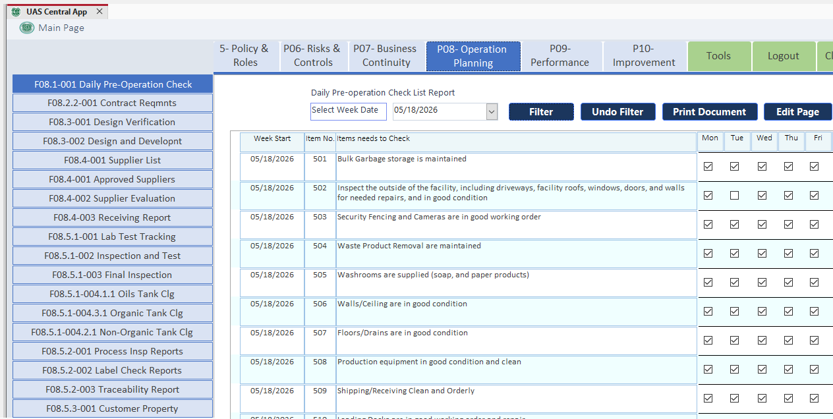Open F08.5.1-003 Final Inspection
This screenshot has height=419, width=833.
[113, 275]
